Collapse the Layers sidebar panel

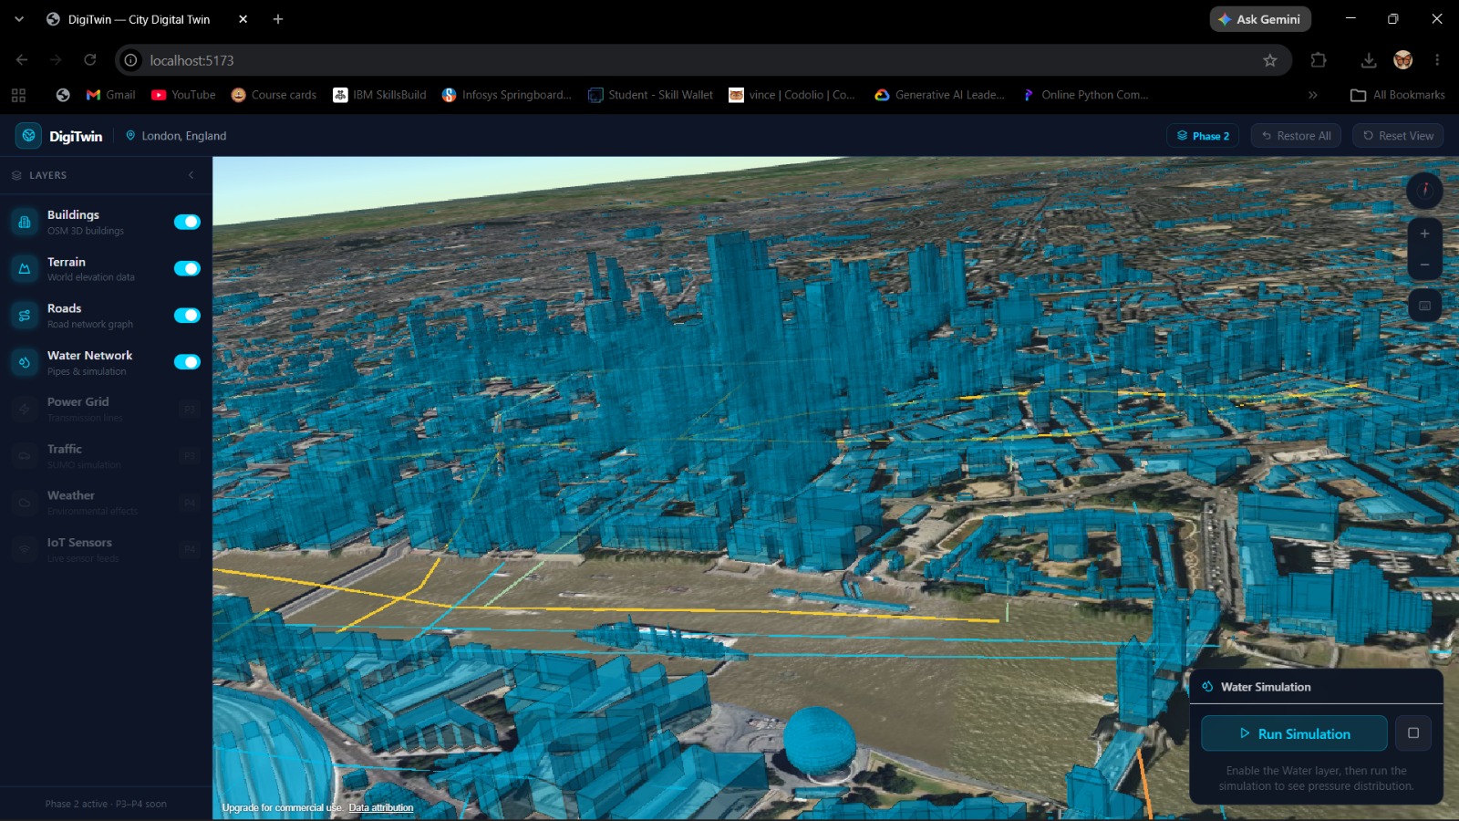[191, 175]
